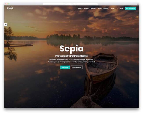Open the More menu item

[x=113, y=8]
